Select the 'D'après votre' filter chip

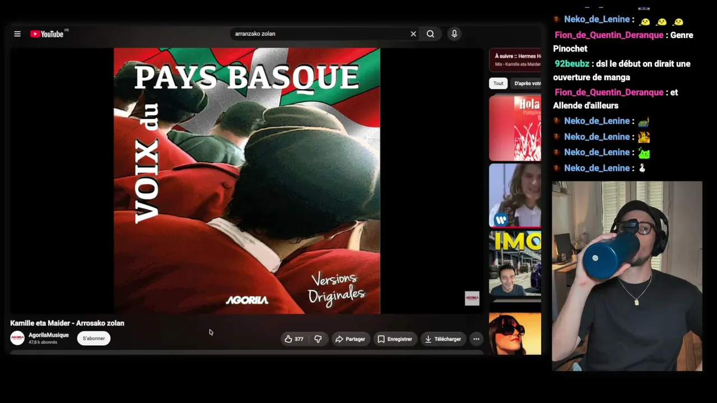[527, 83]
